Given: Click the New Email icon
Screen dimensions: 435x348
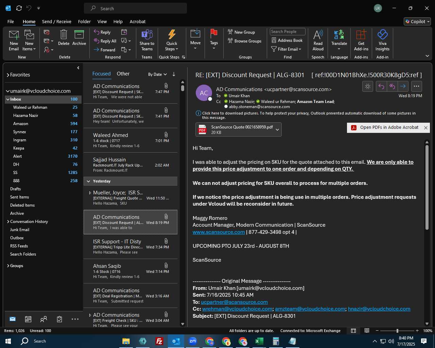Looking at the screenshot, I should click(14, 40).
